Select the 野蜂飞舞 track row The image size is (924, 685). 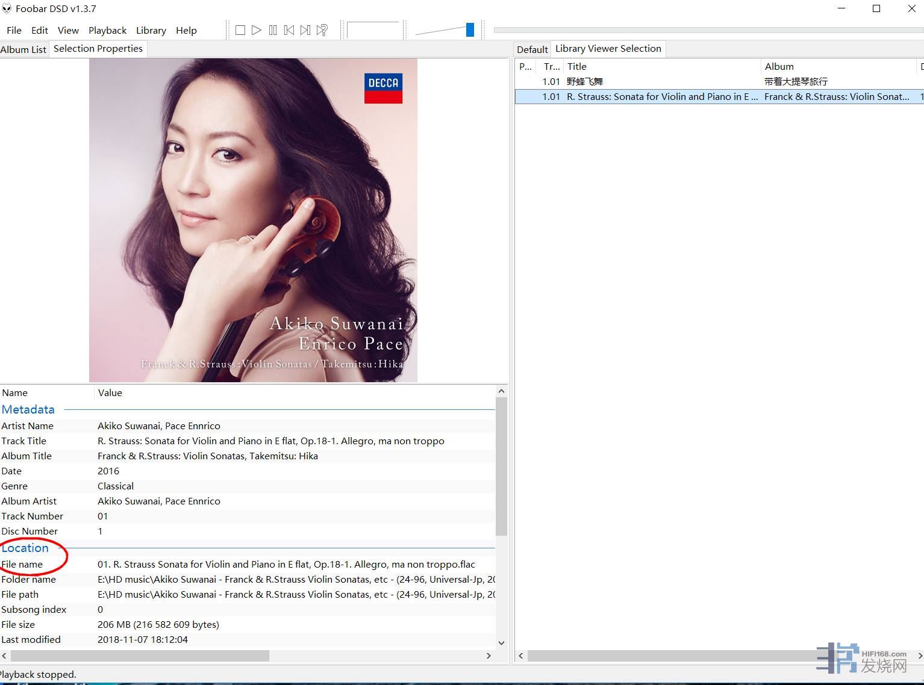tap(663, 81)
